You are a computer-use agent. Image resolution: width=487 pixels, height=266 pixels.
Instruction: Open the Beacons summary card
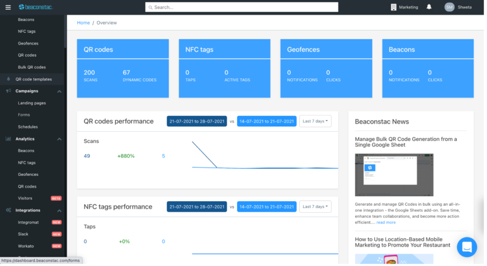tap(428, 68)
